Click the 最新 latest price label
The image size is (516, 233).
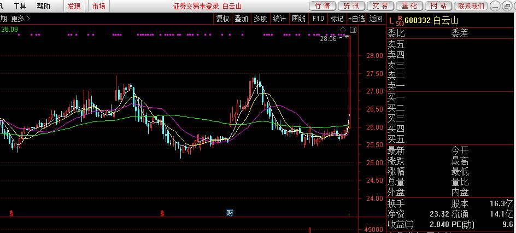coord(396,151)
